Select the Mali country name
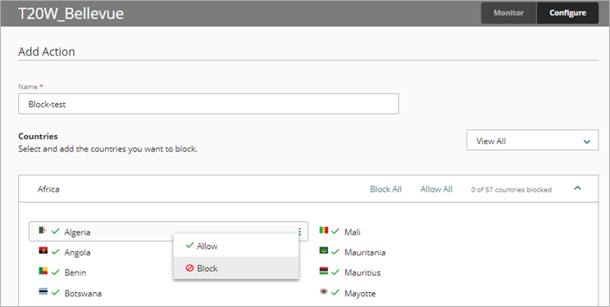Image resolution: width=610 pixels, height=307 pixels. (353, 232)
